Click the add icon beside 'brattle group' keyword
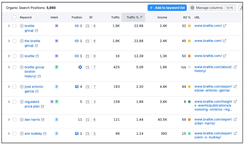Screen dimensions: 244x144 click(22, 26)
